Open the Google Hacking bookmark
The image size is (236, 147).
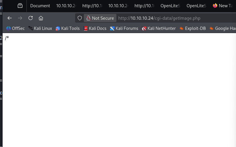point(223,28)
